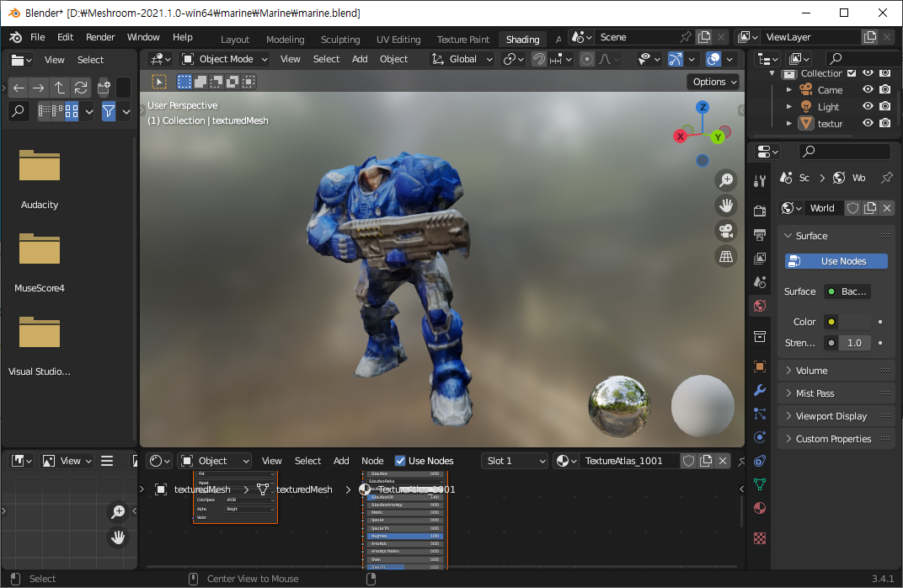Open the Global transform orientation dropdown

pyautogui.click(x=462, y=59)
